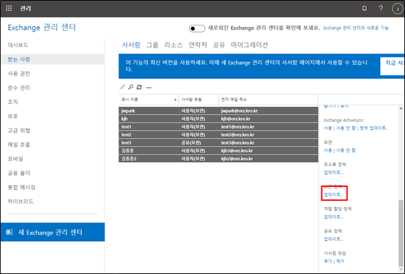The height and width of the screenshot is (274, 405).
Task: Click the edit pencil icon
Action: coord(122,87)
